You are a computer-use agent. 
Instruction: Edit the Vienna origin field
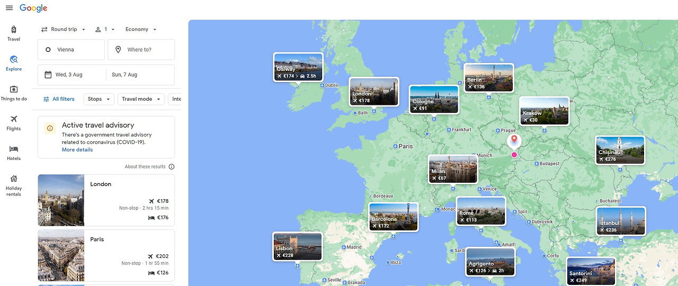point(71,50)
